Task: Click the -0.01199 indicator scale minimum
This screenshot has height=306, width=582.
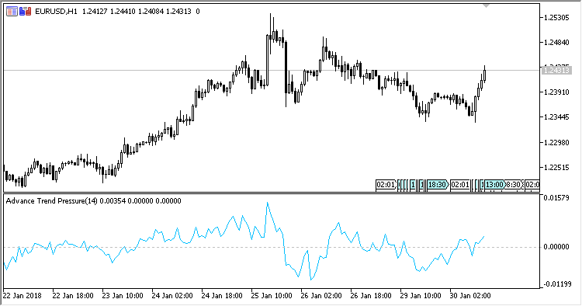Action: pyautogui.click(x=556, y=284)
